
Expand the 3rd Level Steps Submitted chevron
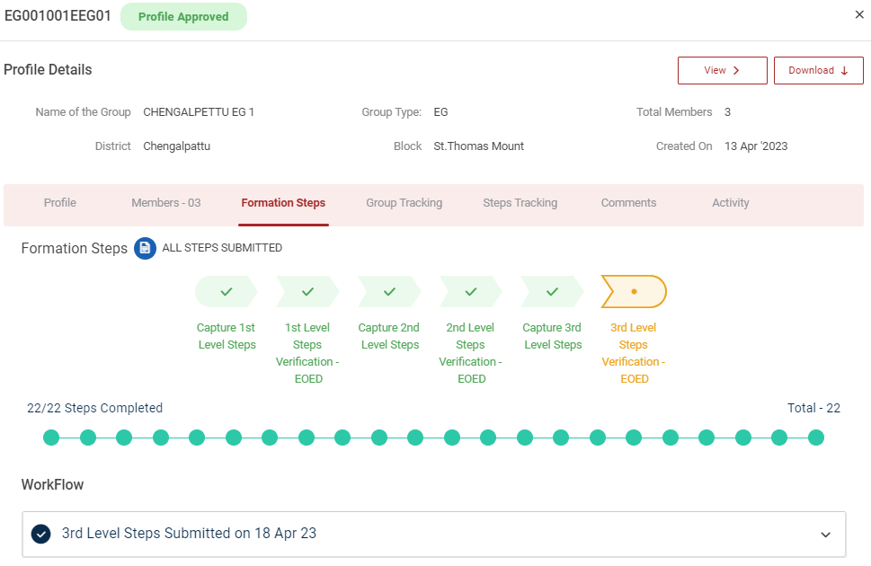tap(825, 535)
